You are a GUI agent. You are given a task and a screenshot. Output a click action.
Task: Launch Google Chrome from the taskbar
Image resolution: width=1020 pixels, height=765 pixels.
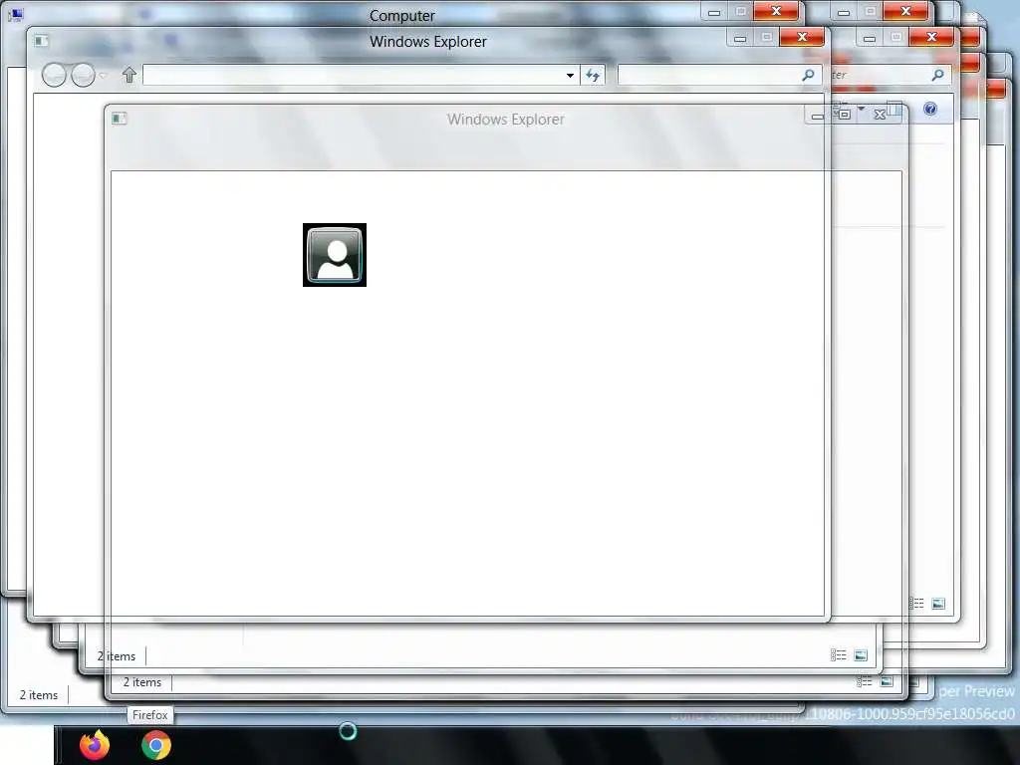[156, 745]
